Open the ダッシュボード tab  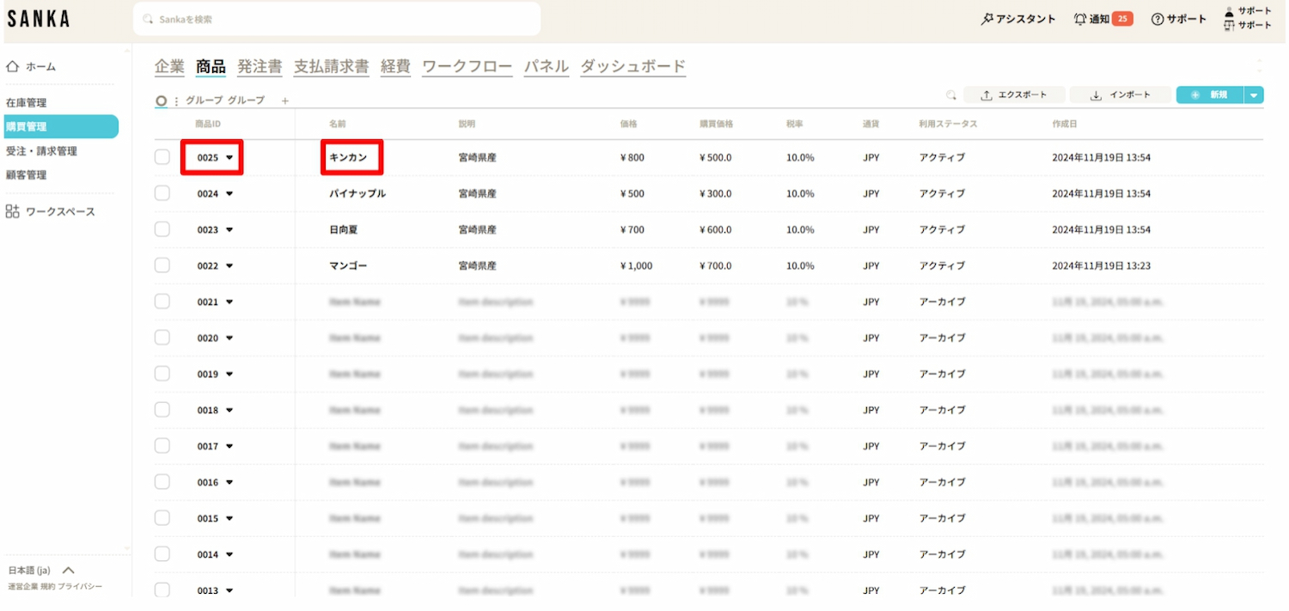point(632,66)
